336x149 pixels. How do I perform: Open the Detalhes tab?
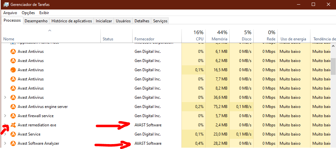(x=142, y=21)
